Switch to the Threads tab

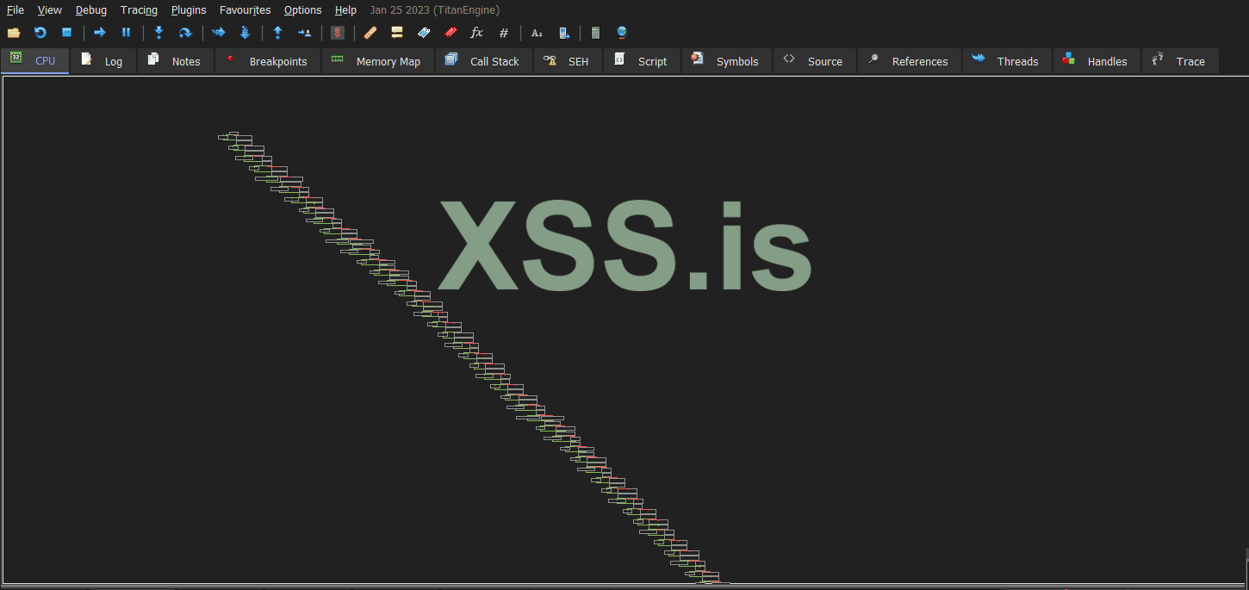1007,61
